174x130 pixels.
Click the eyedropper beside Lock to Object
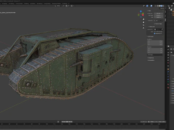162,29
